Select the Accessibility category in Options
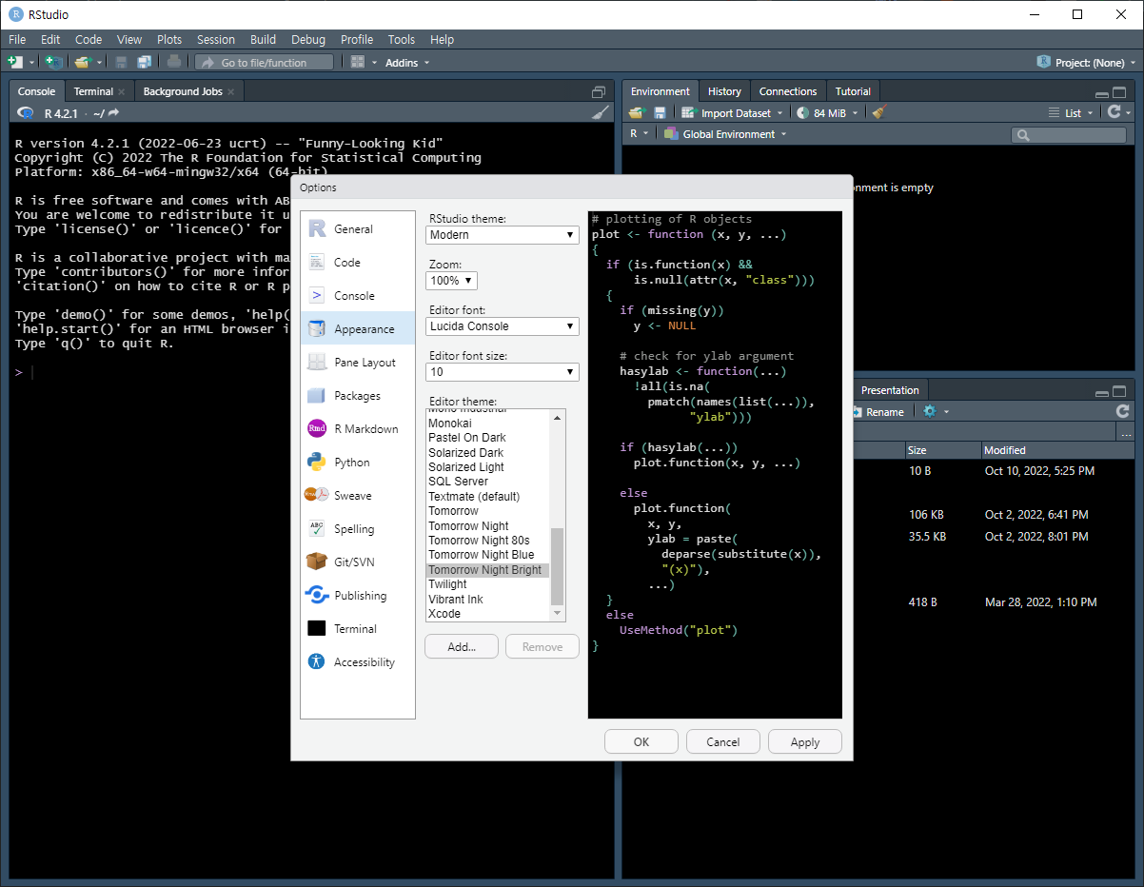The image size is (1144, 887). pyautogui.click(x=358, y=661)
